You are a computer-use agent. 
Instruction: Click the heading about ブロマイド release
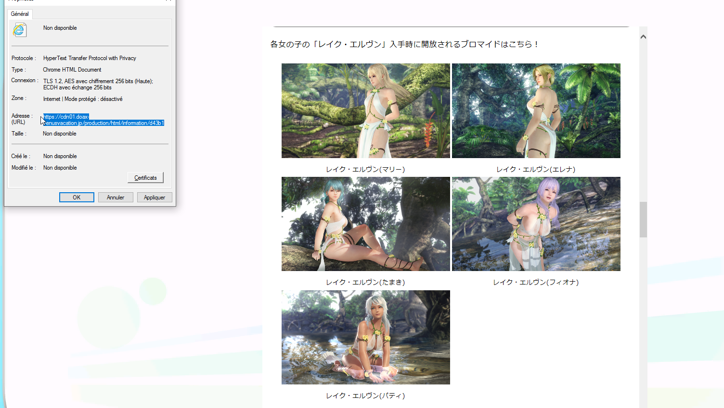click(404, 44)
